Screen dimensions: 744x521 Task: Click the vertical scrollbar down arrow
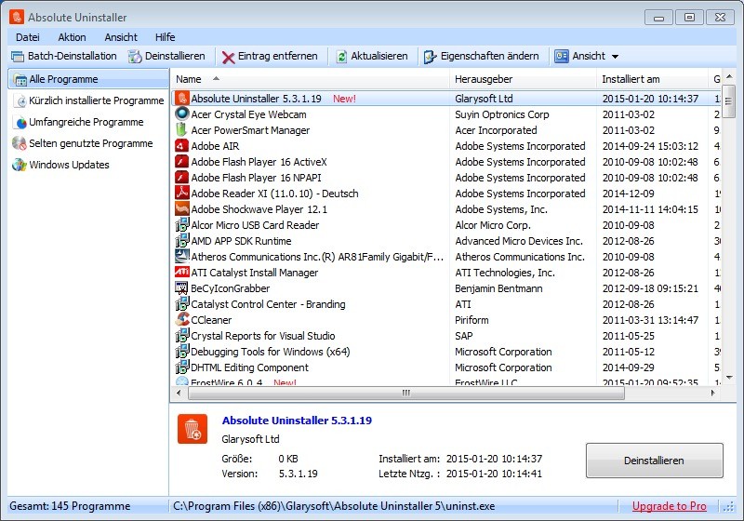click(x=729, y=377)
